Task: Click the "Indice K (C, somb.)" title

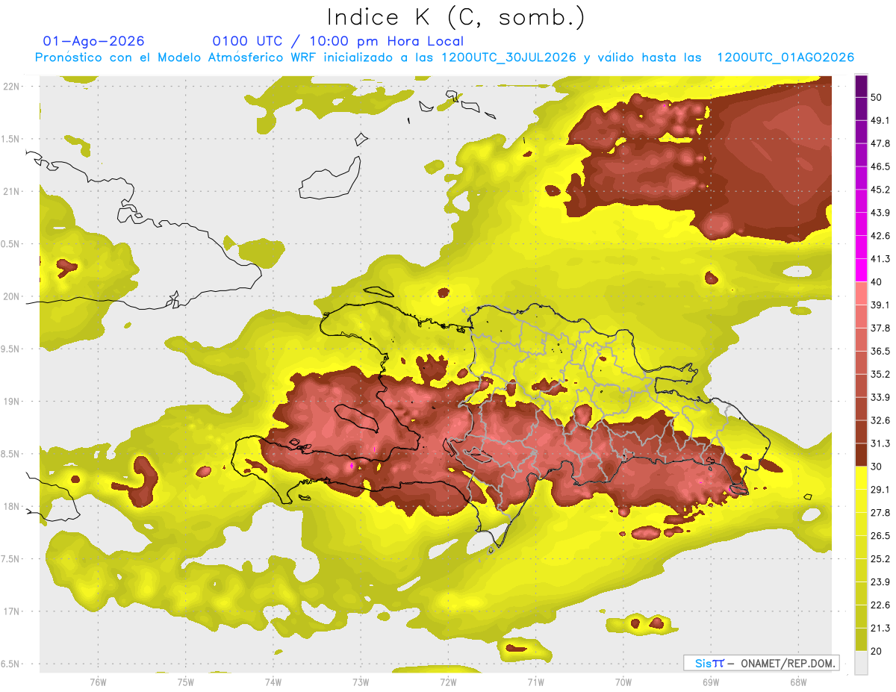Action: pyautogui.click(x=456, y=18)
